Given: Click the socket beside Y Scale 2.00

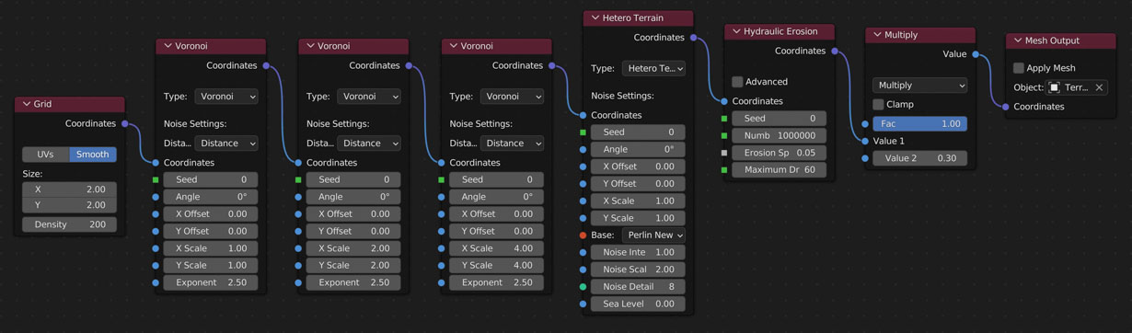Looking at the screenshot, I should [298, 266].
